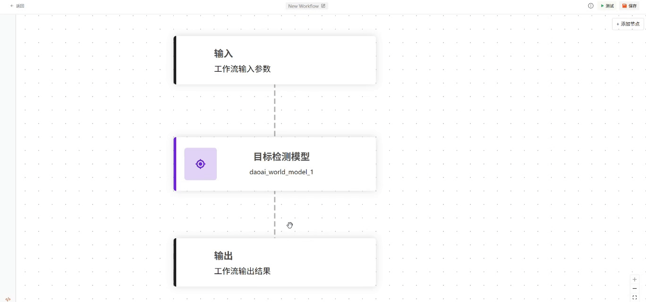646x302 pixels.
Task: Open the info circle icon
Action: coord(591,6)
